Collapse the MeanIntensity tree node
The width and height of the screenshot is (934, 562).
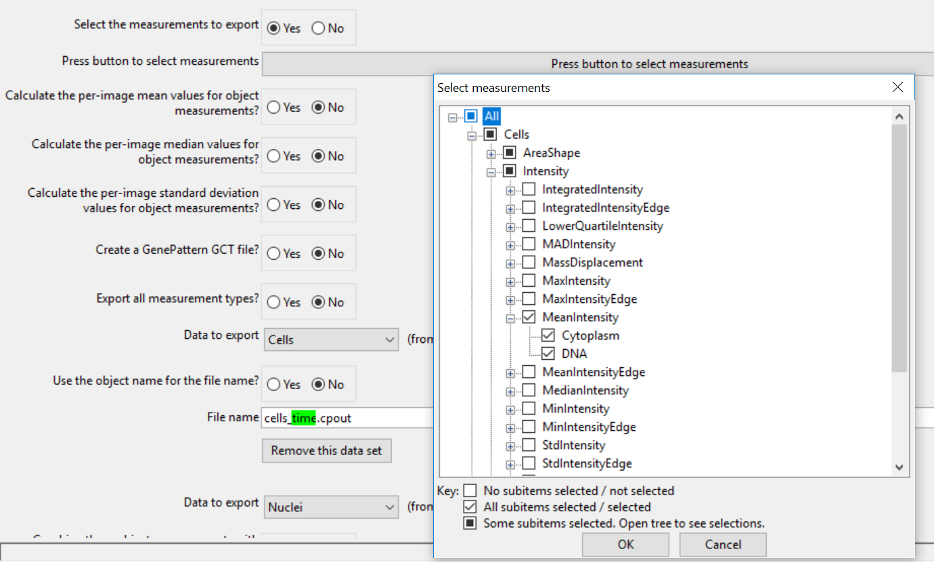pos(510,318)
